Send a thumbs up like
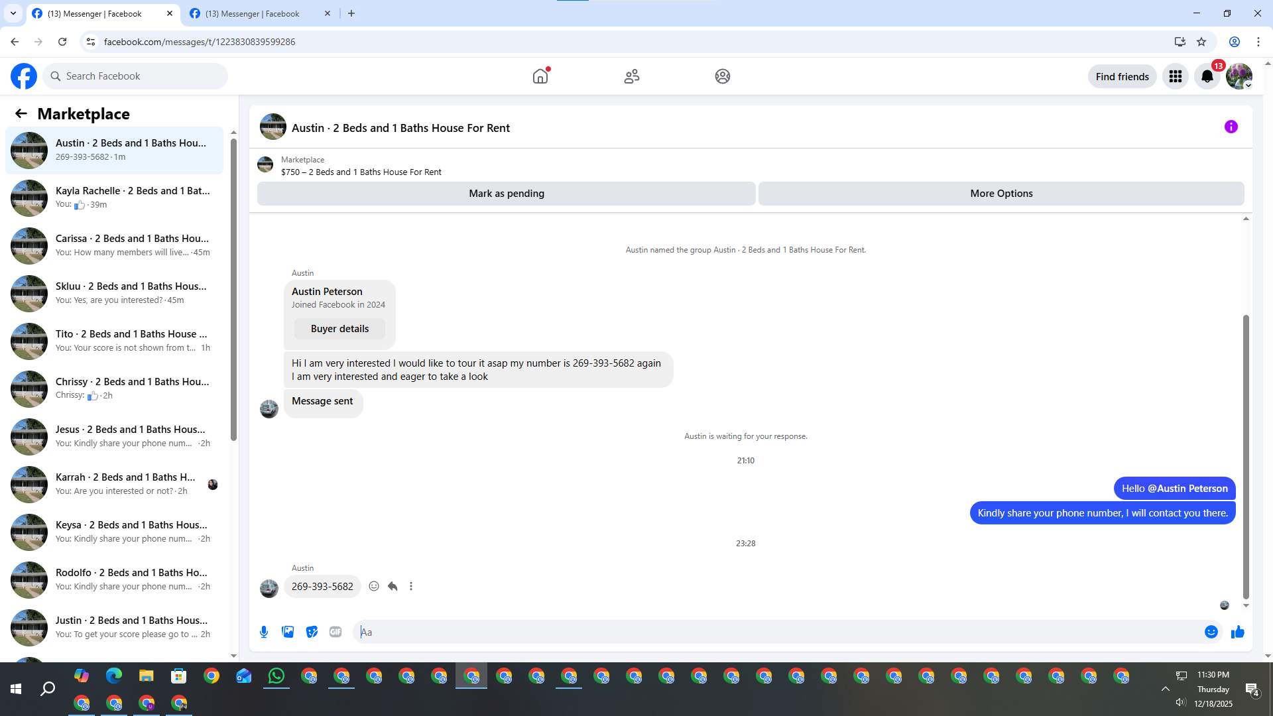This screenshot has width=1273, height=716. click(1237, 632)
